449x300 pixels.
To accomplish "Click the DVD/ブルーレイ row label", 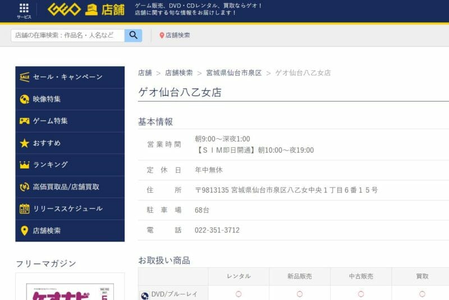I will coord(175,294).
